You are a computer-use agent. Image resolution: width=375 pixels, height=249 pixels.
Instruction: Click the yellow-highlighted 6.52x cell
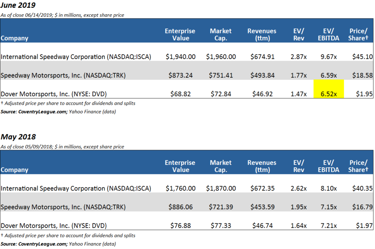coord(328,89)
